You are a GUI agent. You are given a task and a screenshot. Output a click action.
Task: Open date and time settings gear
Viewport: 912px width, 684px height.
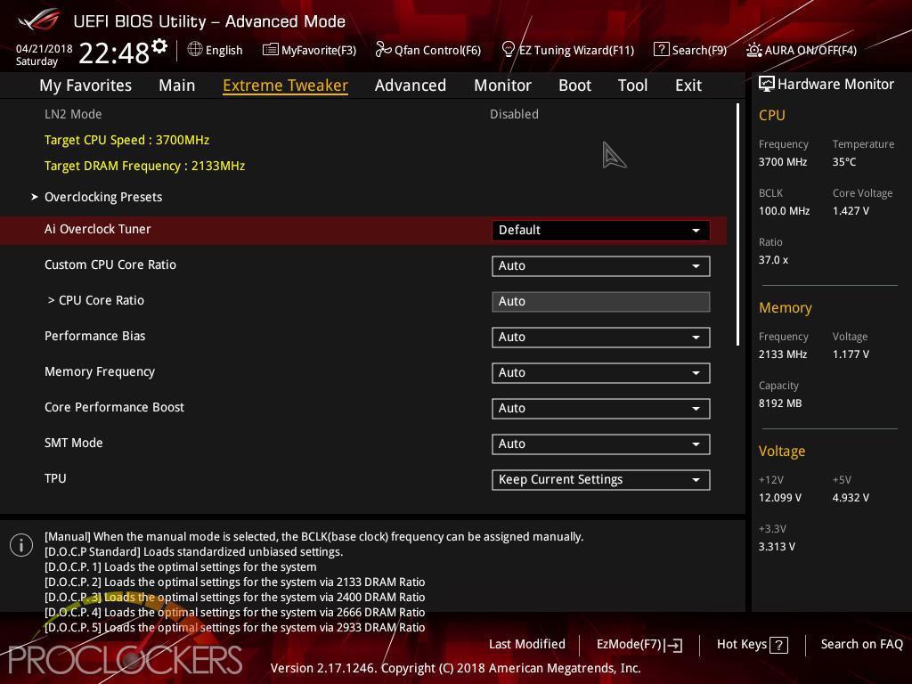[x=159, y=46]
